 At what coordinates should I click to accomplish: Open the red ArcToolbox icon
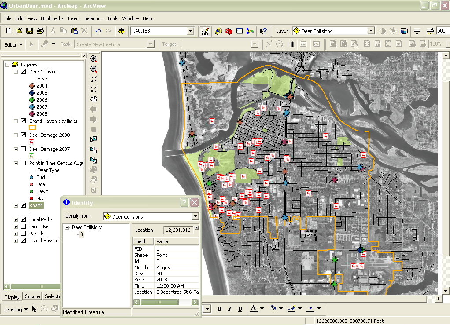[229, 31]
